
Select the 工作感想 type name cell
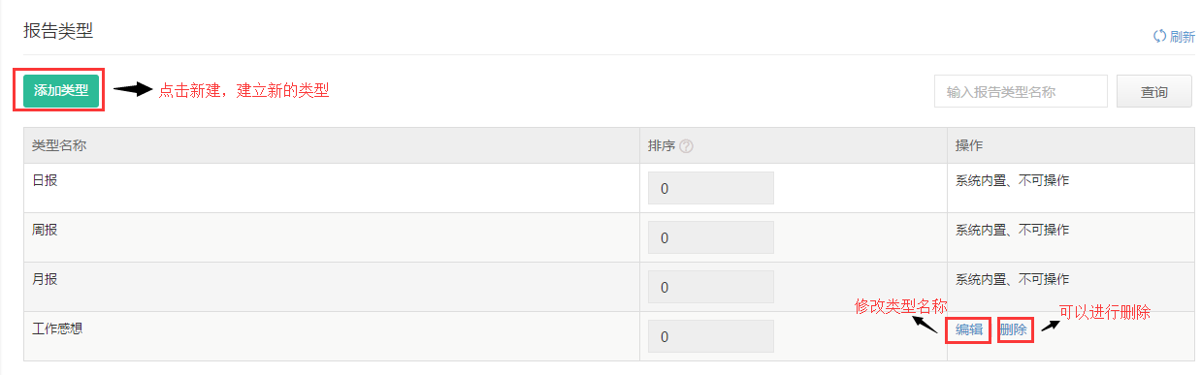332,336
